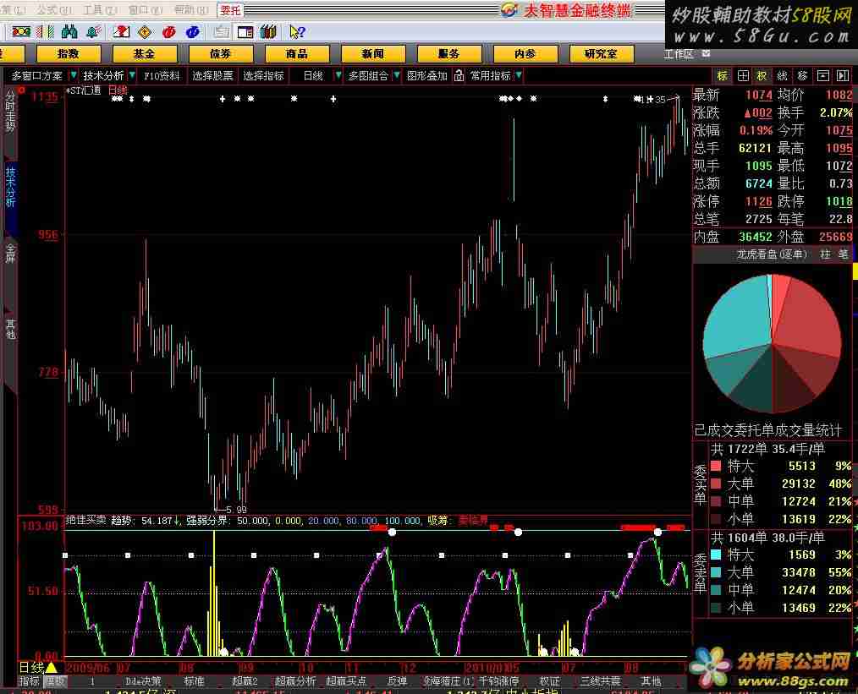Click the 移 move icon
The image size is (858, 694).
pyautogui.click(x=803, y=75)
